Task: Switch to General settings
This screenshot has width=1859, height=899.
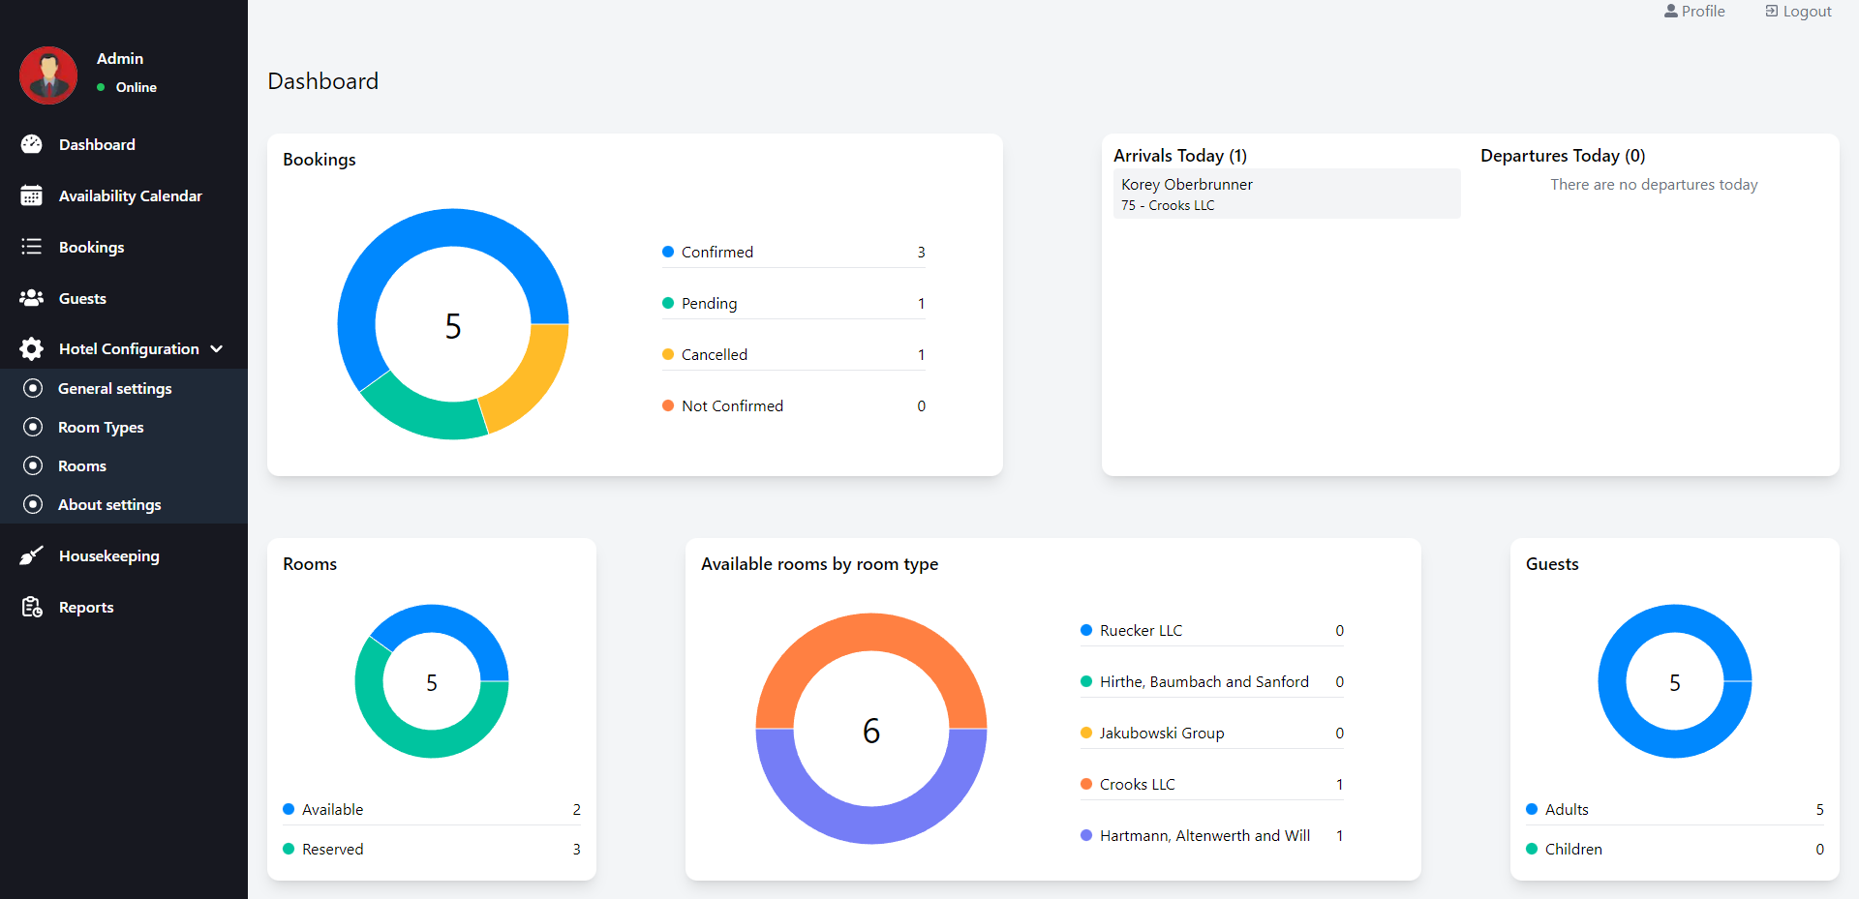Action: pyautogui.click(x=113, y=388)
